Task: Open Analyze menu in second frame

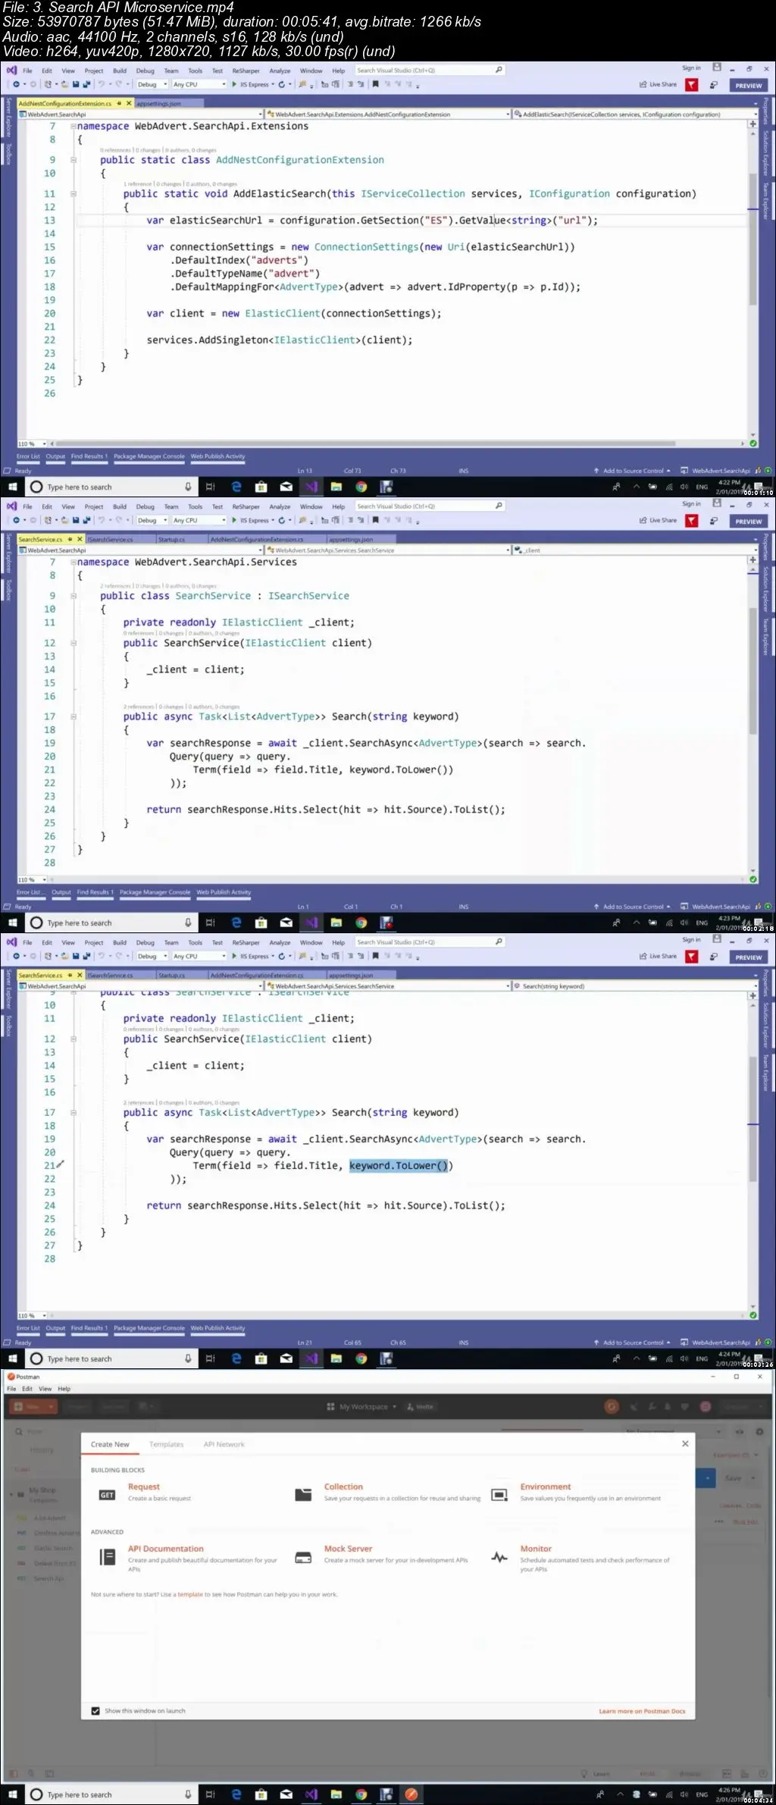Action: tap(280, 506)
